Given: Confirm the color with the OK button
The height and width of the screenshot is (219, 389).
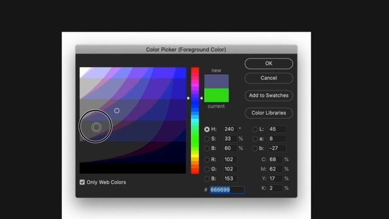Looking at the screenshot, I should point(269,63).
